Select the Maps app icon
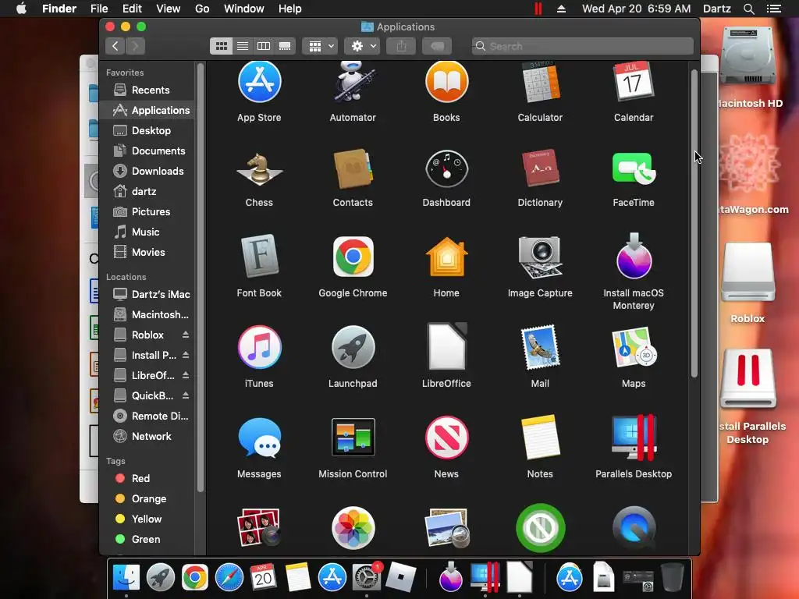 pyautogui.click(x=634, y=347)
